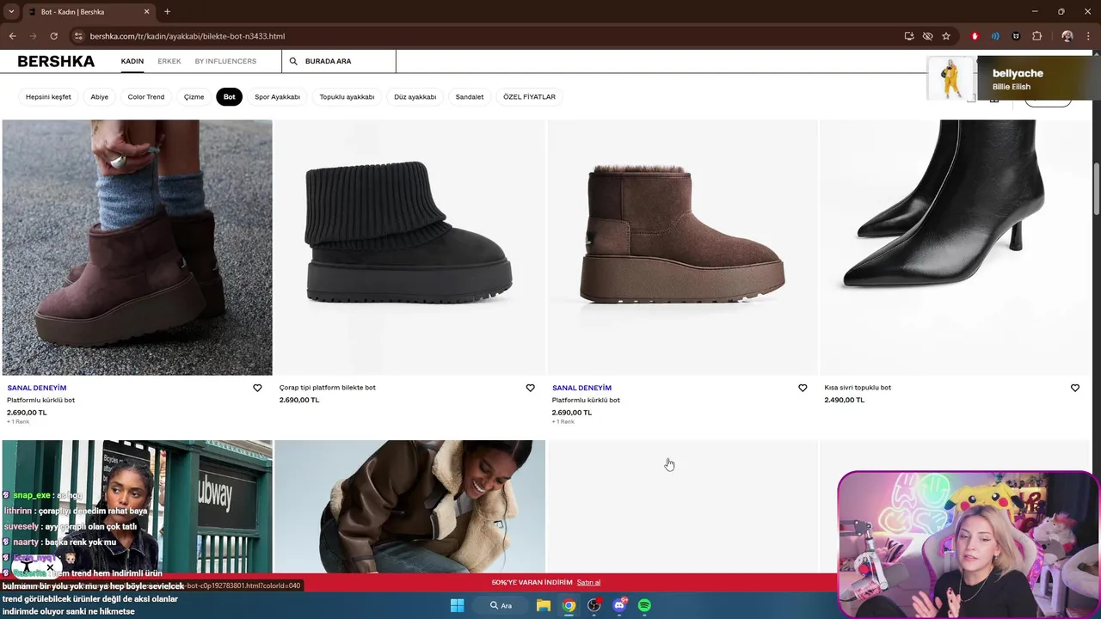
Task: Select the Color Trend filter chip
Action: [146, 97]
